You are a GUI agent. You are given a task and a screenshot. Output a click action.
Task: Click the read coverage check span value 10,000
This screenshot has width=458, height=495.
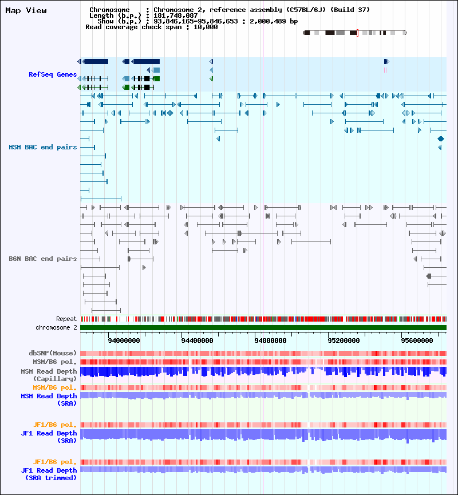[206, 27]
